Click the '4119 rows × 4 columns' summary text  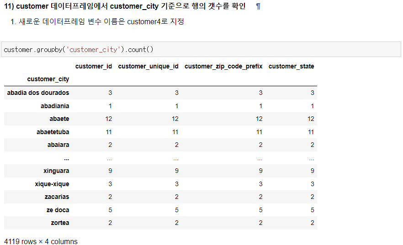[41, 241]
